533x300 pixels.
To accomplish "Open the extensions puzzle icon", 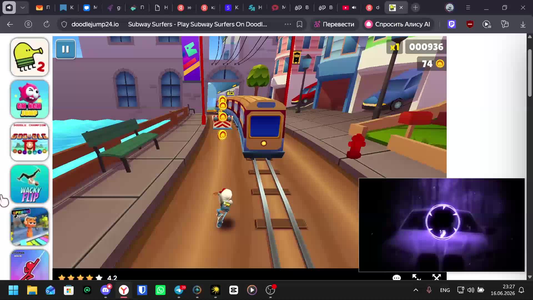I will [505, 24].
